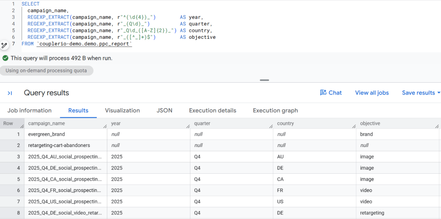Click the campaign_name column header
This screenshot has height=219, width=441.
click(x=65, y=123)
